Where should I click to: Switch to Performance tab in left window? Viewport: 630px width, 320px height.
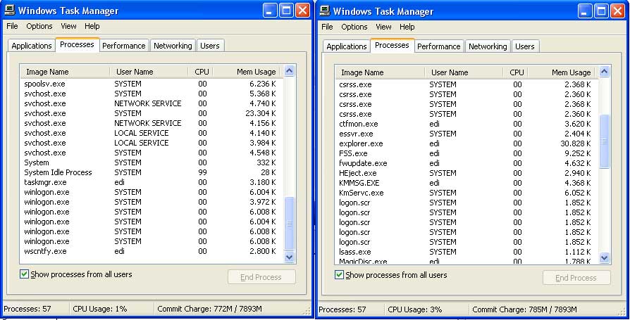(124, 46)
